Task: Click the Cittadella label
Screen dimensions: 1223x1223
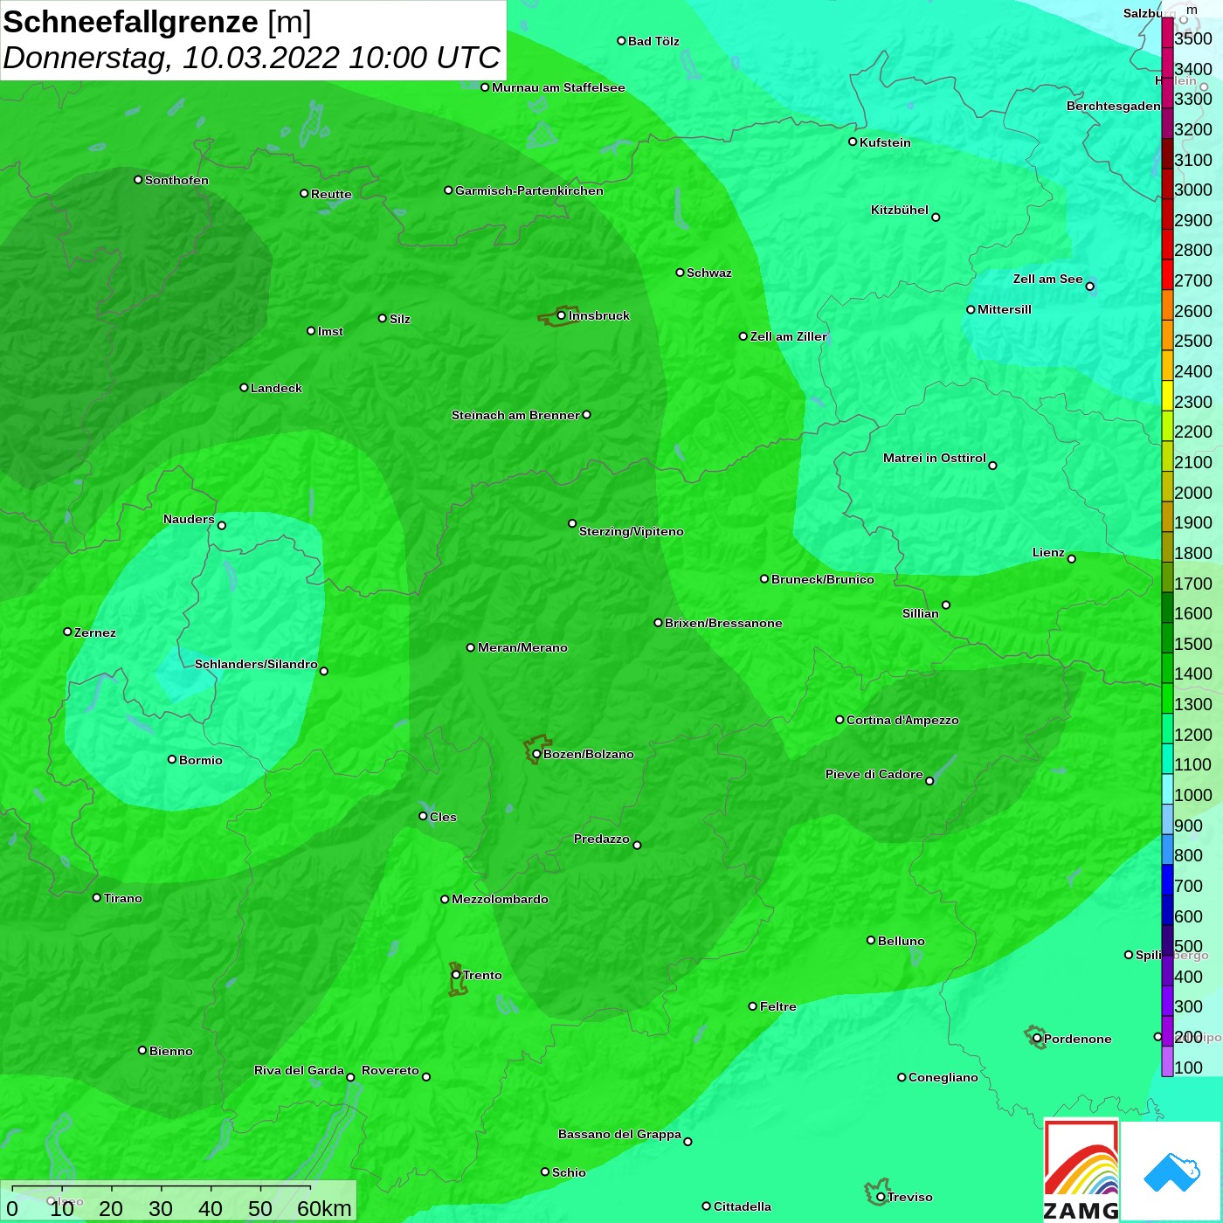Action: pyautogui.click(x=743, y=1206)
